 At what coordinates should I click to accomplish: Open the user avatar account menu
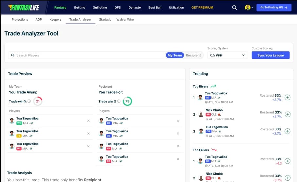[248, 8]
